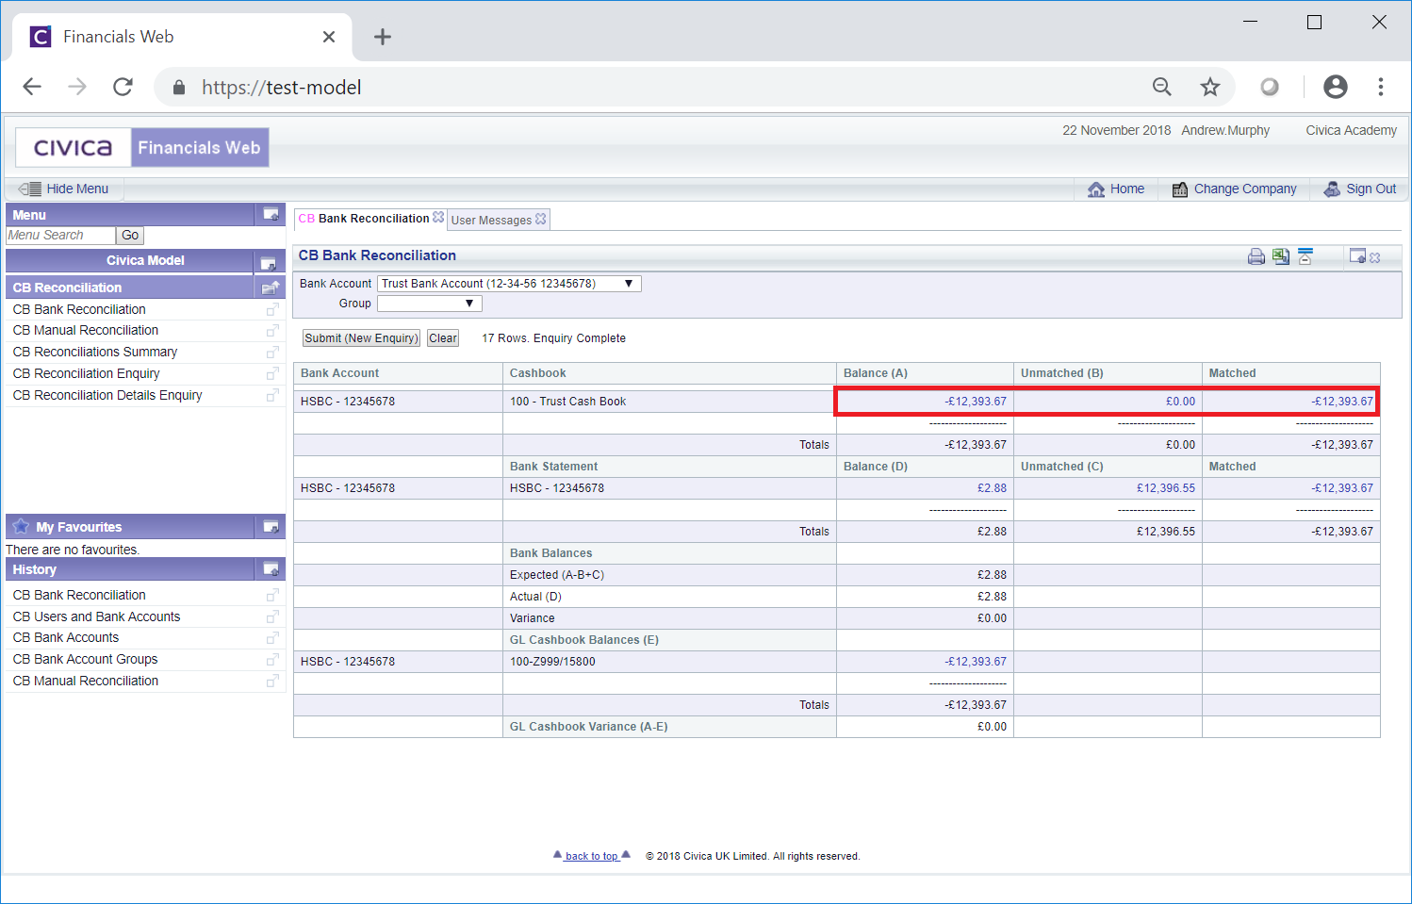
Task: Click the Hide Menu icon
Action: 29,189
